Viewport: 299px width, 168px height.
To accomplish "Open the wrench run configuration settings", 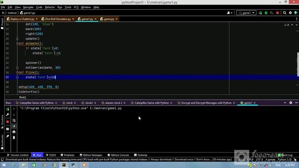I will point(7,114).
